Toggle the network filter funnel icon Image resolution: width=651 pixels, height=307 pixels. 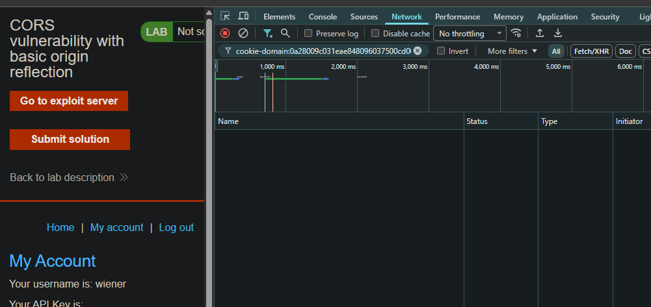pyautogui.click(x=268, y=33)
